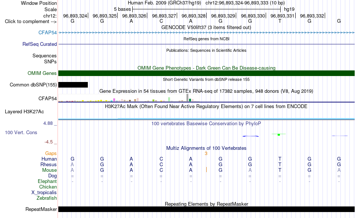355x218 pixels.
Task: Click the Publications track title
Action: pos(206,50)
